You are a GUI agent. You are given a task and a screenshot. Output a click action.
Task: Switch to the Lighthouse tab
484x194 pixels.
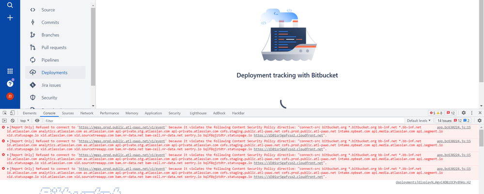click(198, 113)
